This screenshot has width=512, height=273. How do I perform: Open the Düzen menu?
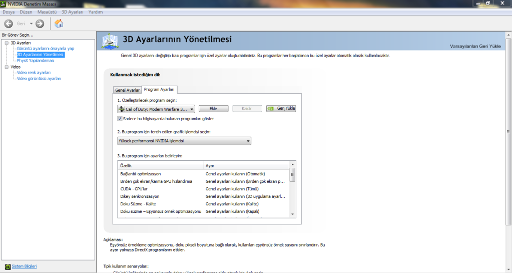point(26,12)
